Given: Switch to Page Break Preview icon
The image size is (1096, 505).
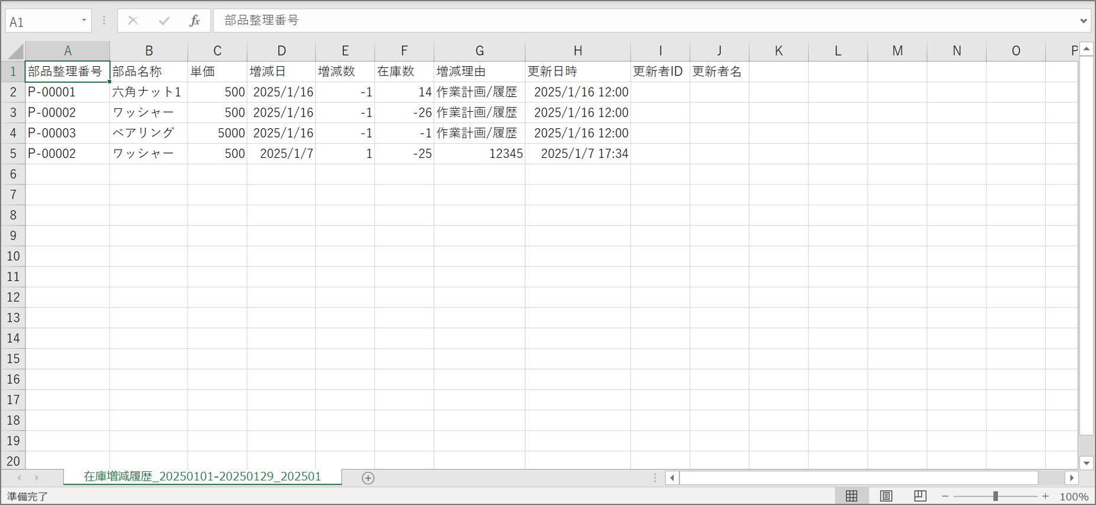Looking at the screenshot, I should click(x=920, y=496).
